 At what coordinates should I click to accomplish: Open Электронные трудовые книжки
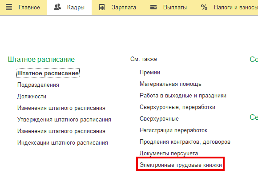tap(181, 165)
